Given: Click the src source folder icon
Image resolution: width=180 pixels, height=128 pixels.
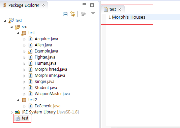Looking at the screenshot, I should click(18, 27).
